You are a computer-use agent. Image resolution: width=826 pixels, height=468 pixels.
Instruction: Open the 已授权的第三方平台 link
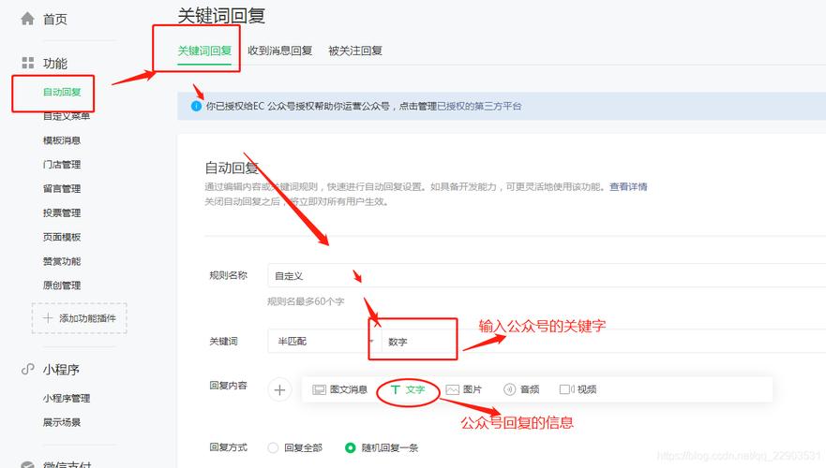click(x=479, y=106)
